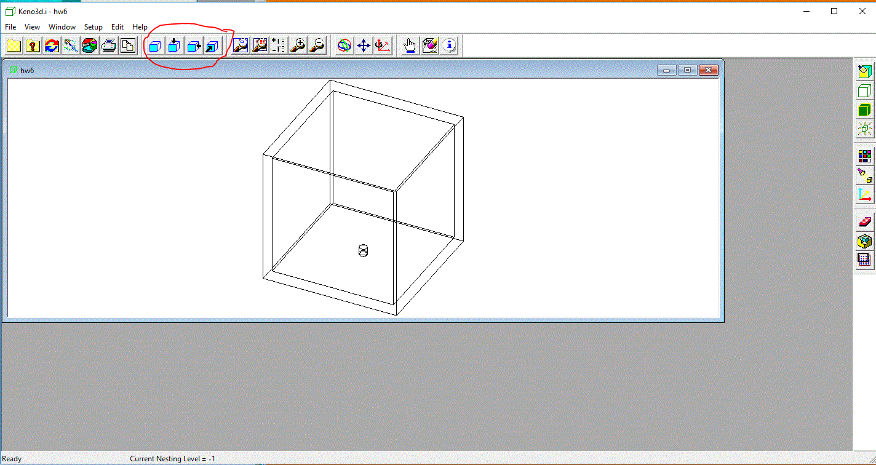
Task: Maximize the Keno3d.i main window
Action: pos(834,11)
